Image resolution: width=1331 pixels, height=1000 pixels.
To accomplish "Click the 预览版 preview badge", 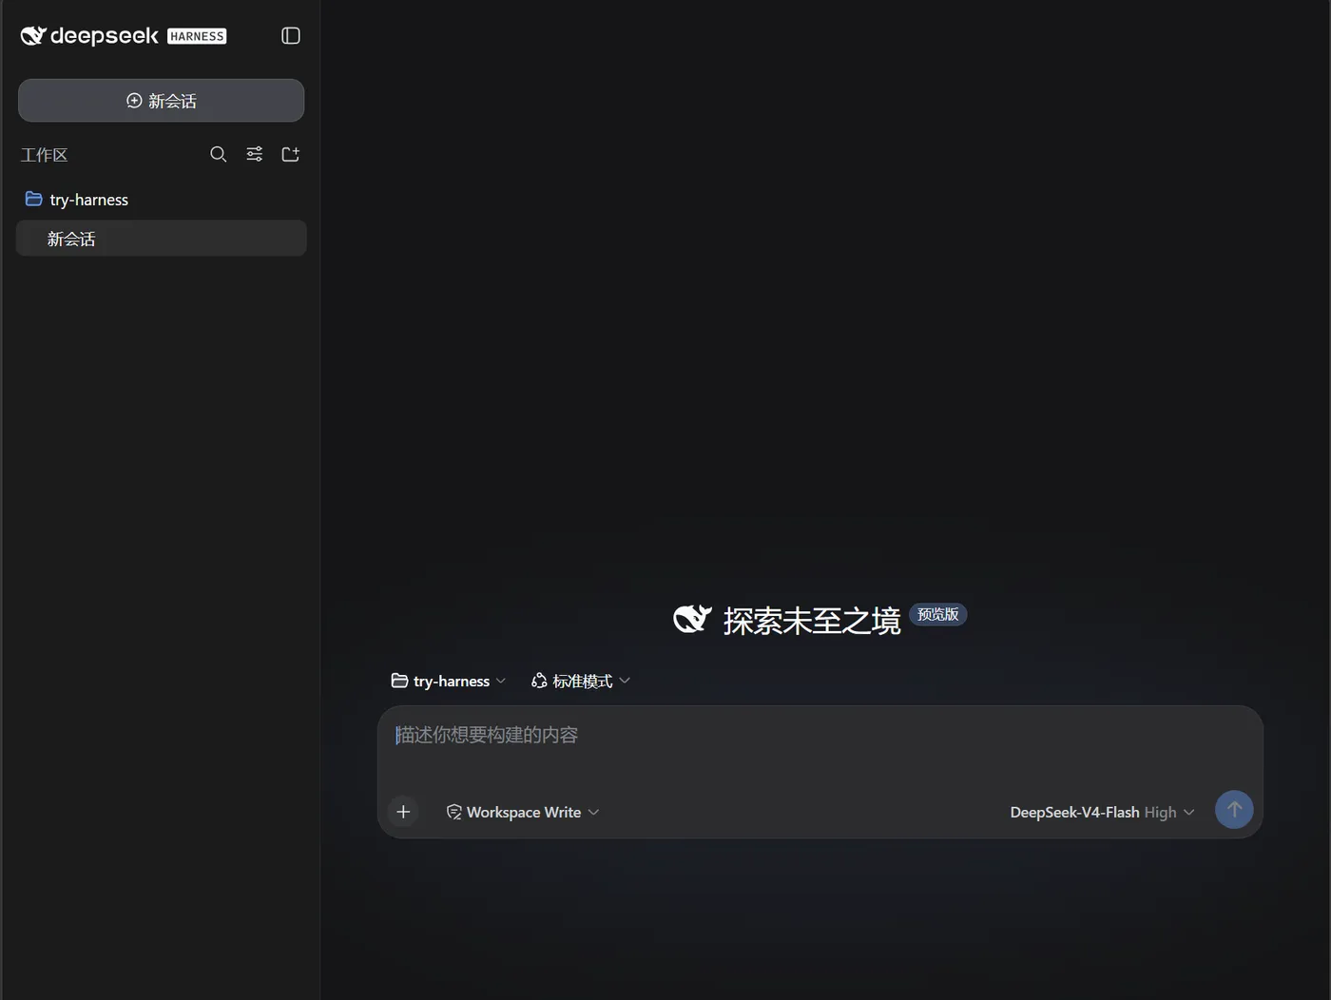I will (938, 615).
